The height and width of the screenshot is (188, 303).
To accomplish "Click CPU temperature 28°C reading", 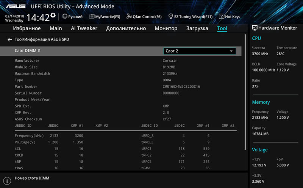I will tap(280, 54).
